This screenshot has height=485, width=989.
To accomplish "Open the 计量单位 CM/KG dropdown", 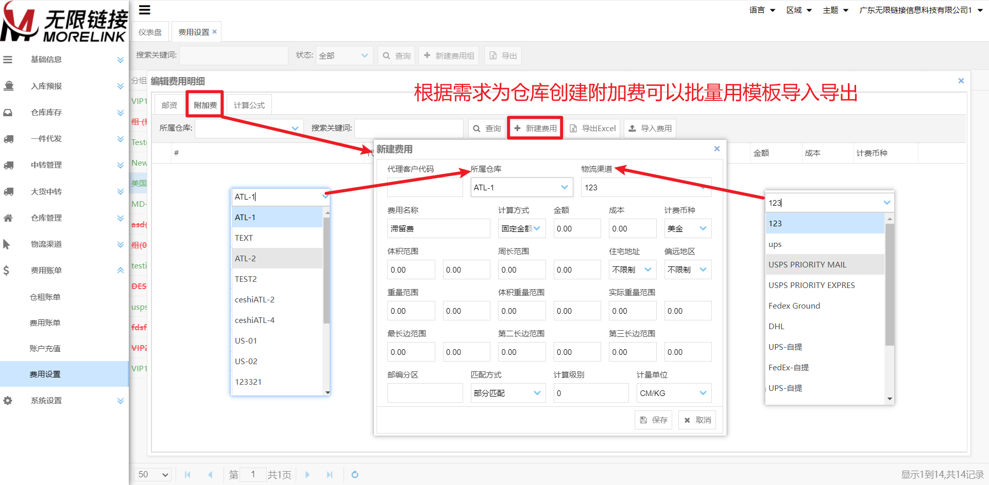I will pyautogui.click(x=674, y=393).
